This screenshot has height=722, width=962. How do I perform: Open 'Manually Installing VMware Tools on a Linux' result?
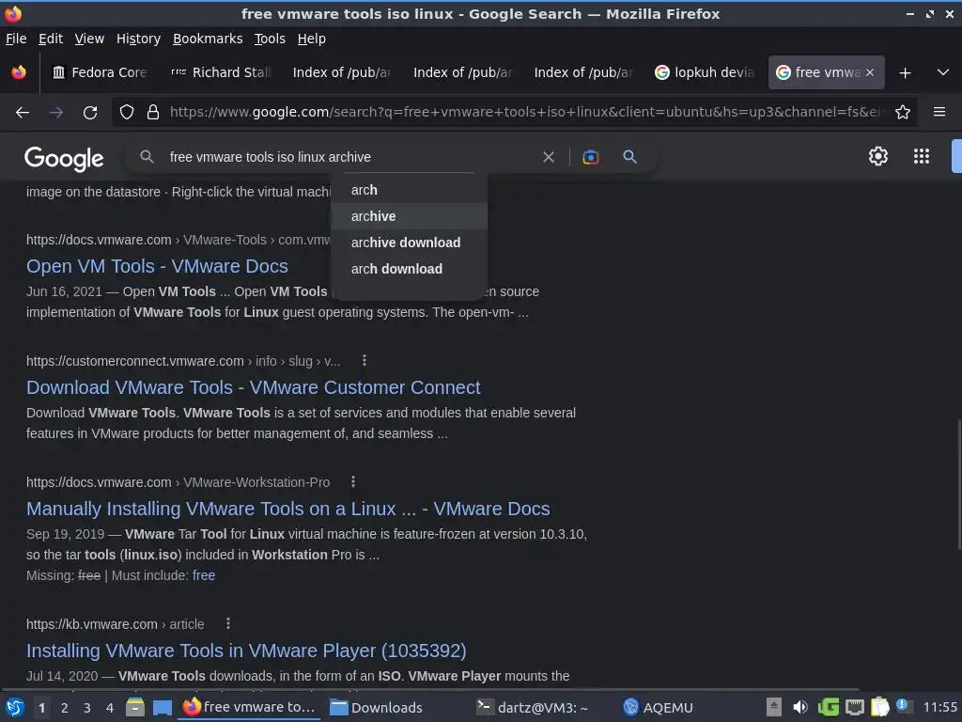287,509
